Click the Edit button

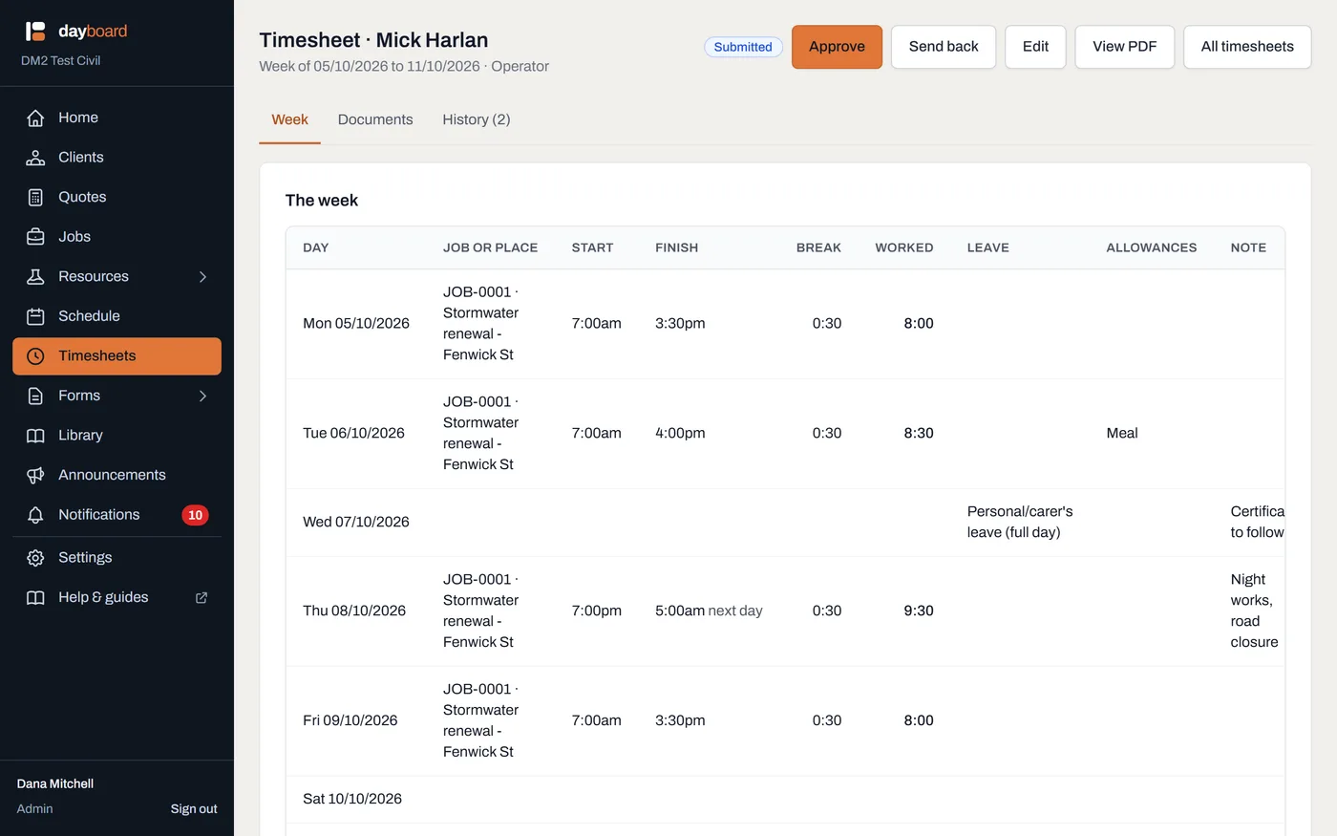point(1035,47)
